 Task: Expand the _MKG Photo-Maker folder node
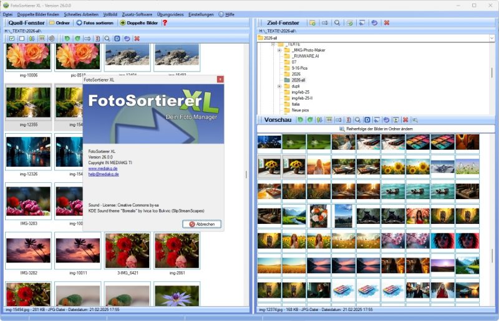coord(279,50)
